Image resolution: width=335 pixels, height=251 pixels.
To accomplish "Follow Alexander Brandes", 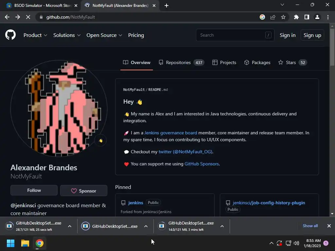I will coord(34,190).
